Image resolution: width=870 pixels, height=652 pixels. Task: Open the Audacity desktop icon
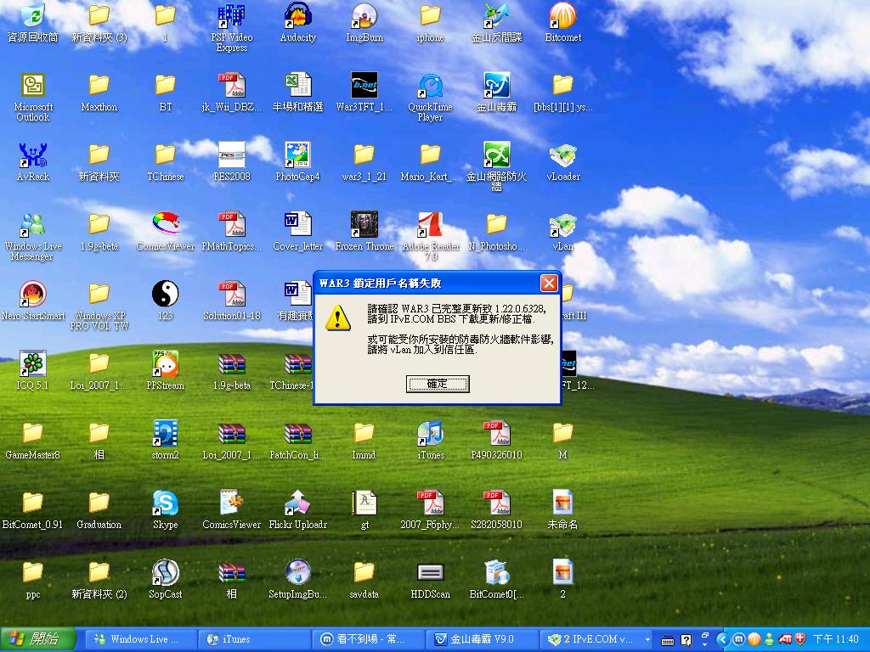click(x=297, y=17)
